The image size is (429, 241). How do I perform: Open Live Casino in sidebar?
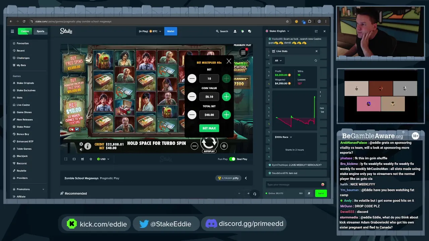coord(23,105)
